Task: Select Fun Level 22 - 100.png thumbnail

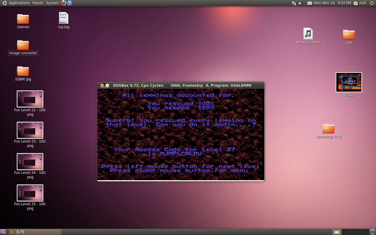Action: (x=30, y=99)
